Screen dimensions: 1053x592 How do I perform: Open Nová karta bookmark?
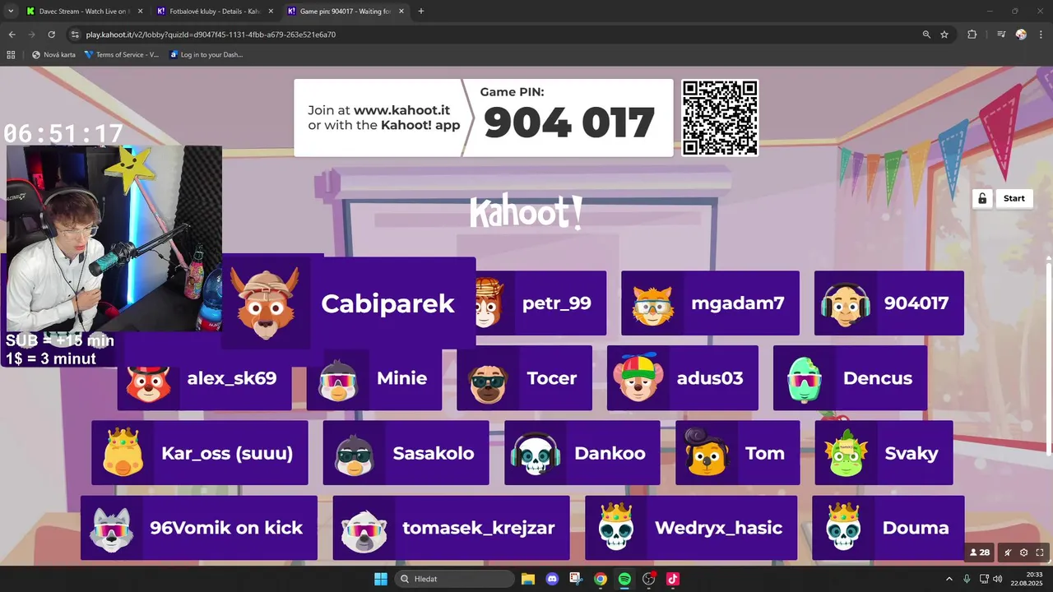(53, 55)
